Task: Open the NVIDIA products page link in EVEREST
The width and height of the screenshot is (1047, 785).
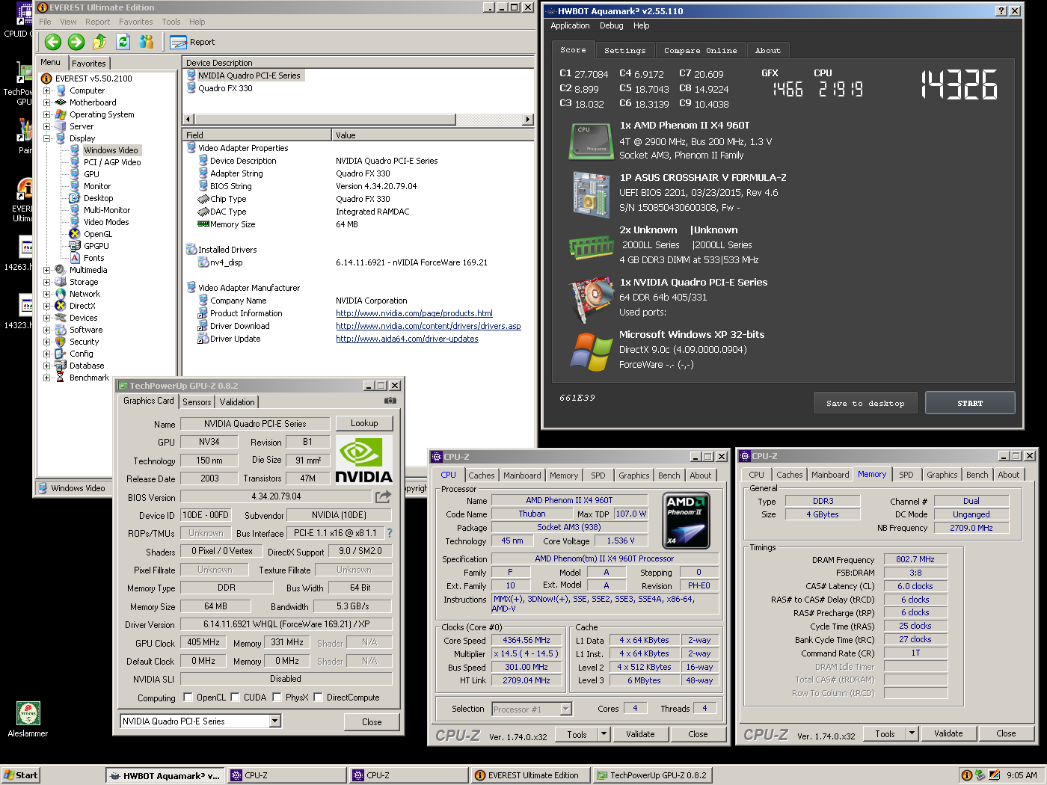Action: 414,313
